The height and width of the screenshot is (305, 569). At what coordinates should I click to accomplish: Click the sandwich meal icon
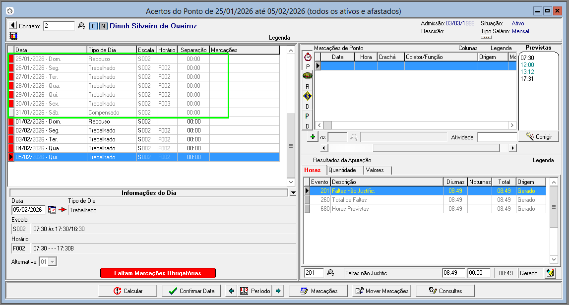[308, 76]
